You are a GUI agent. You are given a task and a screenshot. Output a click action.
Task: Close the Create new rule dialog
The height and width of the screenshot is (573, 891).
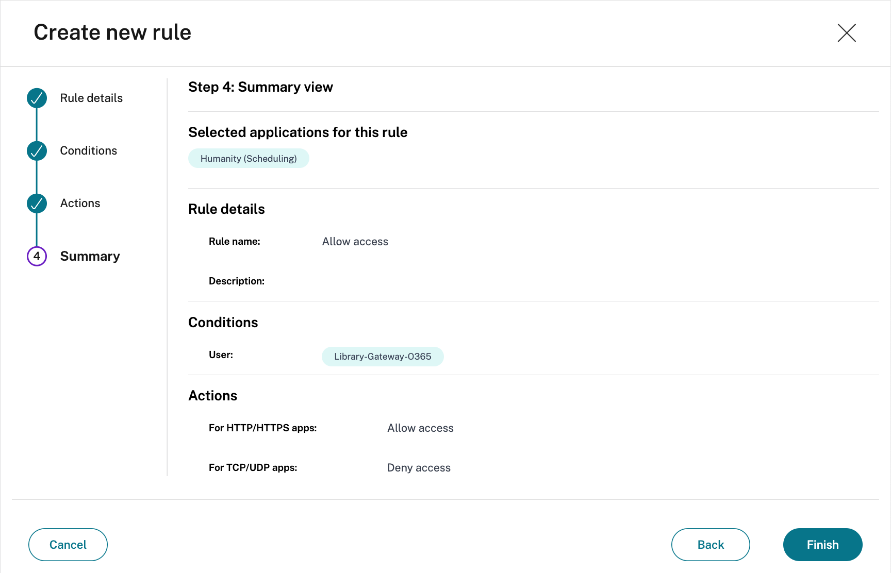(x=846, y=33)
